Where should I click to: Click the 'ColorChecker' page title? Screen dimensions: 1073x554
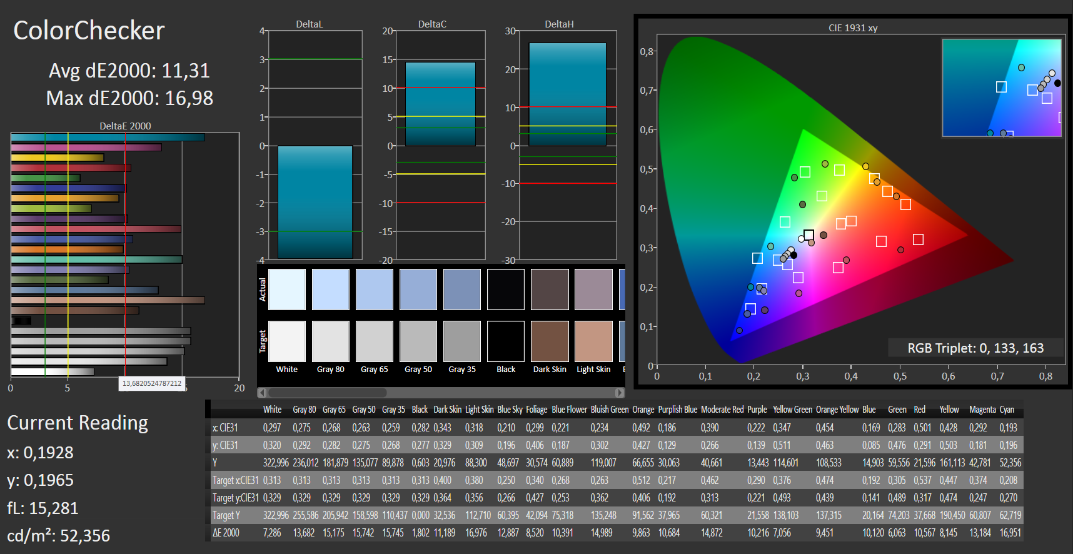(x=89, y=31)
